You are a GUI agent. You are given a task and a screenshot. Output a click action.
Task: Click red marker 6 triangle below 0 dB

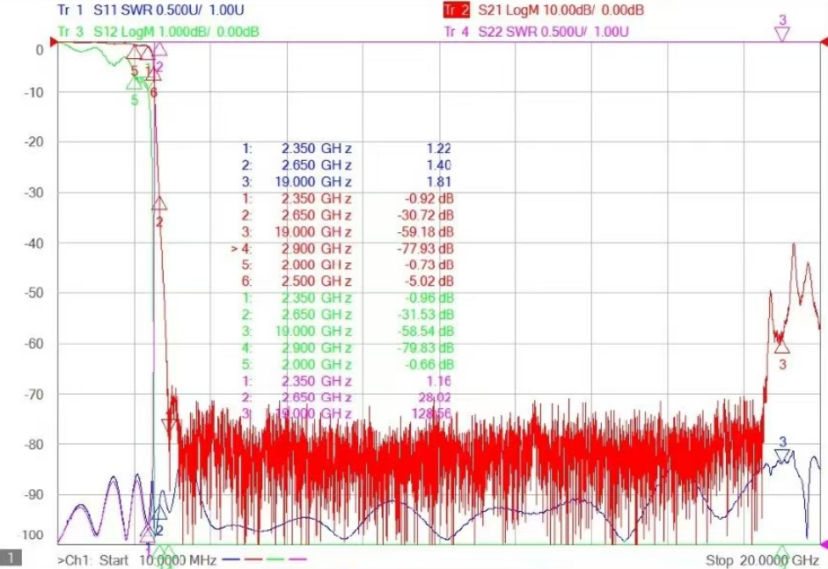click(154, 75)
